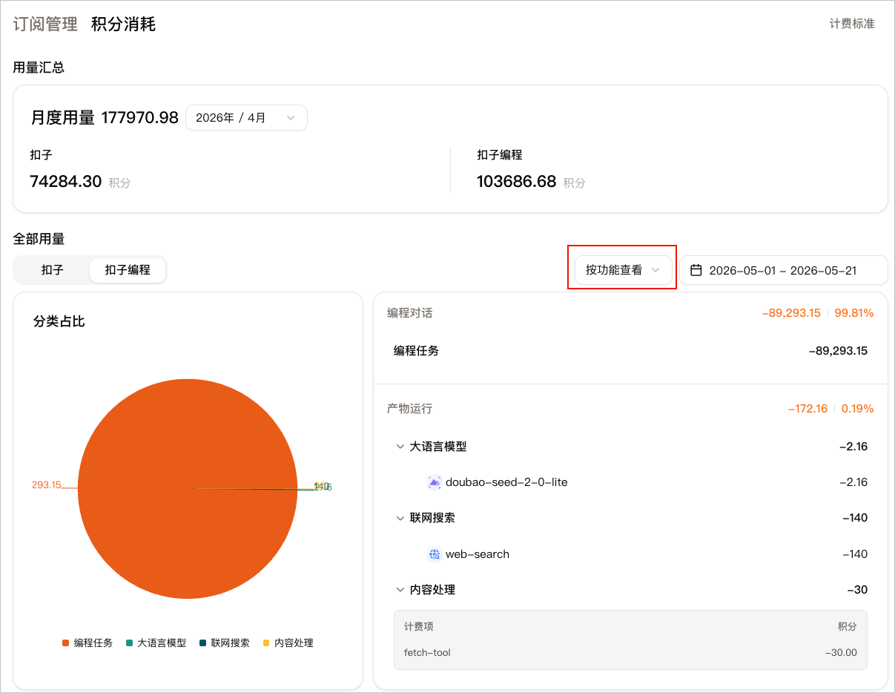
Task: Click the 积分 column header in table
Action: pyautogui.click(x=848, y=627)
